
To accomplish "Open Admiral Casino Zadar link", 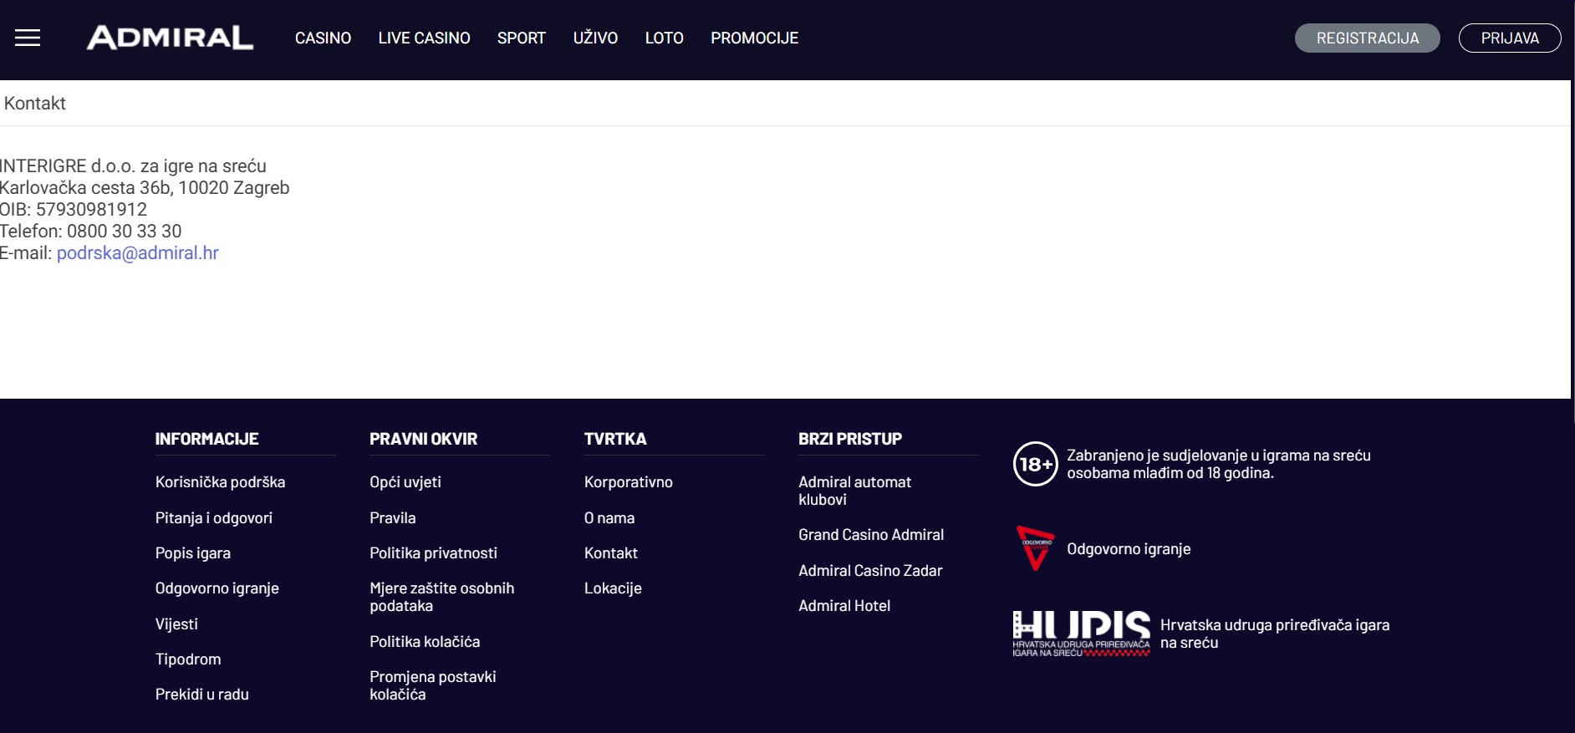I will coord(870,571).
